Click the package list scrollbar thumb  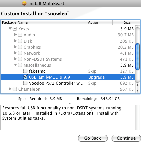[137, 57]
